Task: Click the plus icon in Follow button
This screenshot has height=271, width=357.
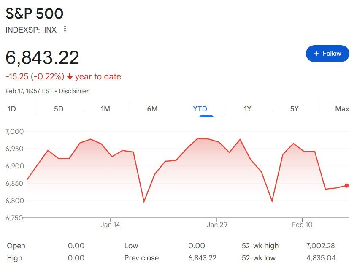Action: (316, 54)
